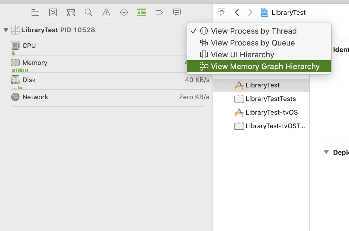This screenshot has height=231, width=349.
Task: Open the Breakpoint navigator icon
Action: pyautogui.click(x=159, y=12)
